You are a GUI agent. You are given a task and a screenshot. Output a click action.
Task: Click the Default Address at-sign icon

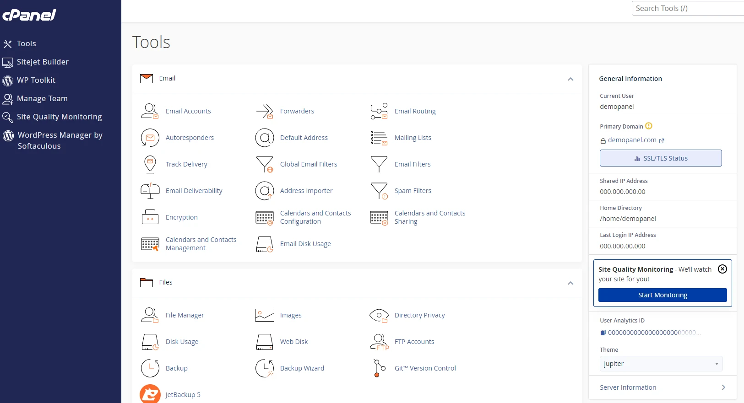coord(265,138)
